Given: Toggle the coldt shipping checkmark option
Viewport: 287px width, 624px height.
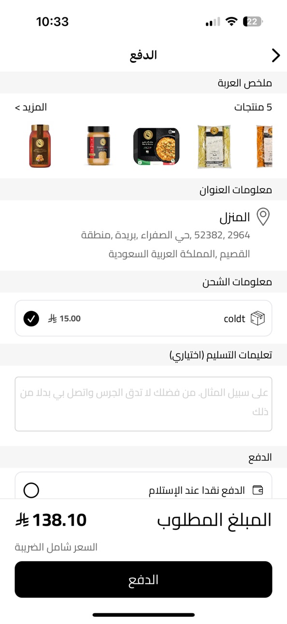Looking at the screenshot, I should click(x=31, y=318).
